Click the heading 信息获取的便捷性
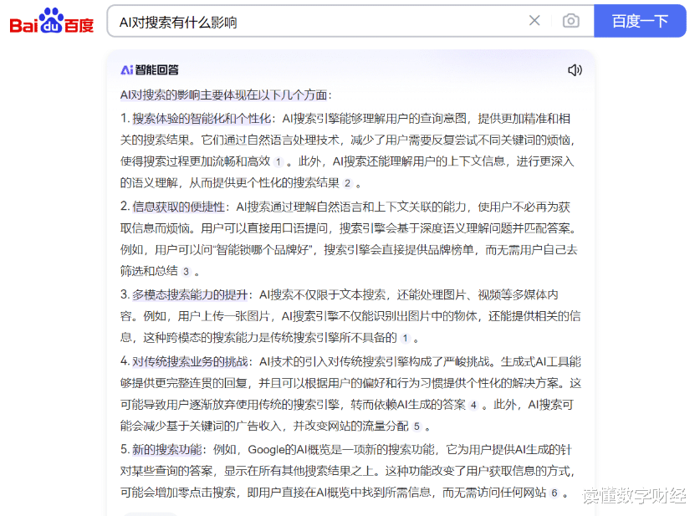The image size is (695, 516). pyautogui.click(x=179, y=207)
